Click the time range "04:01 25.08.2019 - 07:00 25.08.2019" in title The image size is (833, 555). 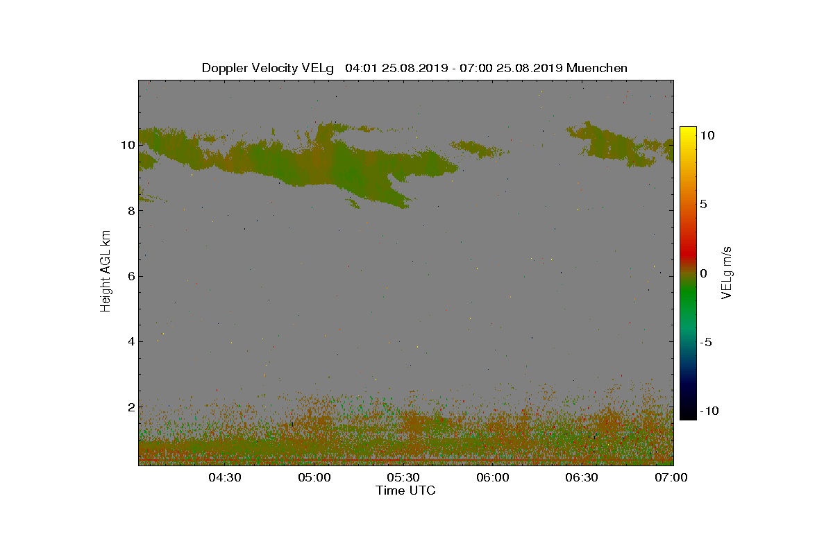pos(454,68)
